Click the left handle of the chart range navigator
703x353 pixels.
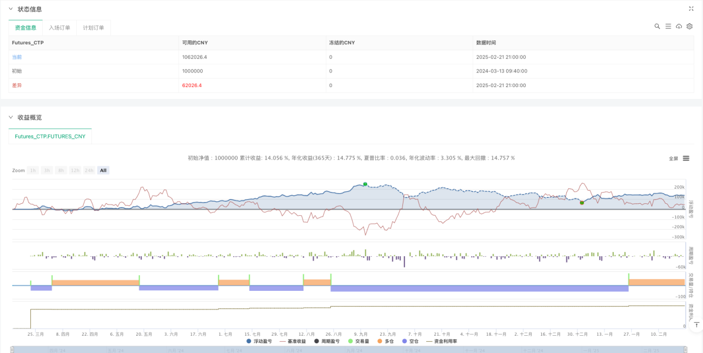[x=13, y=350]
